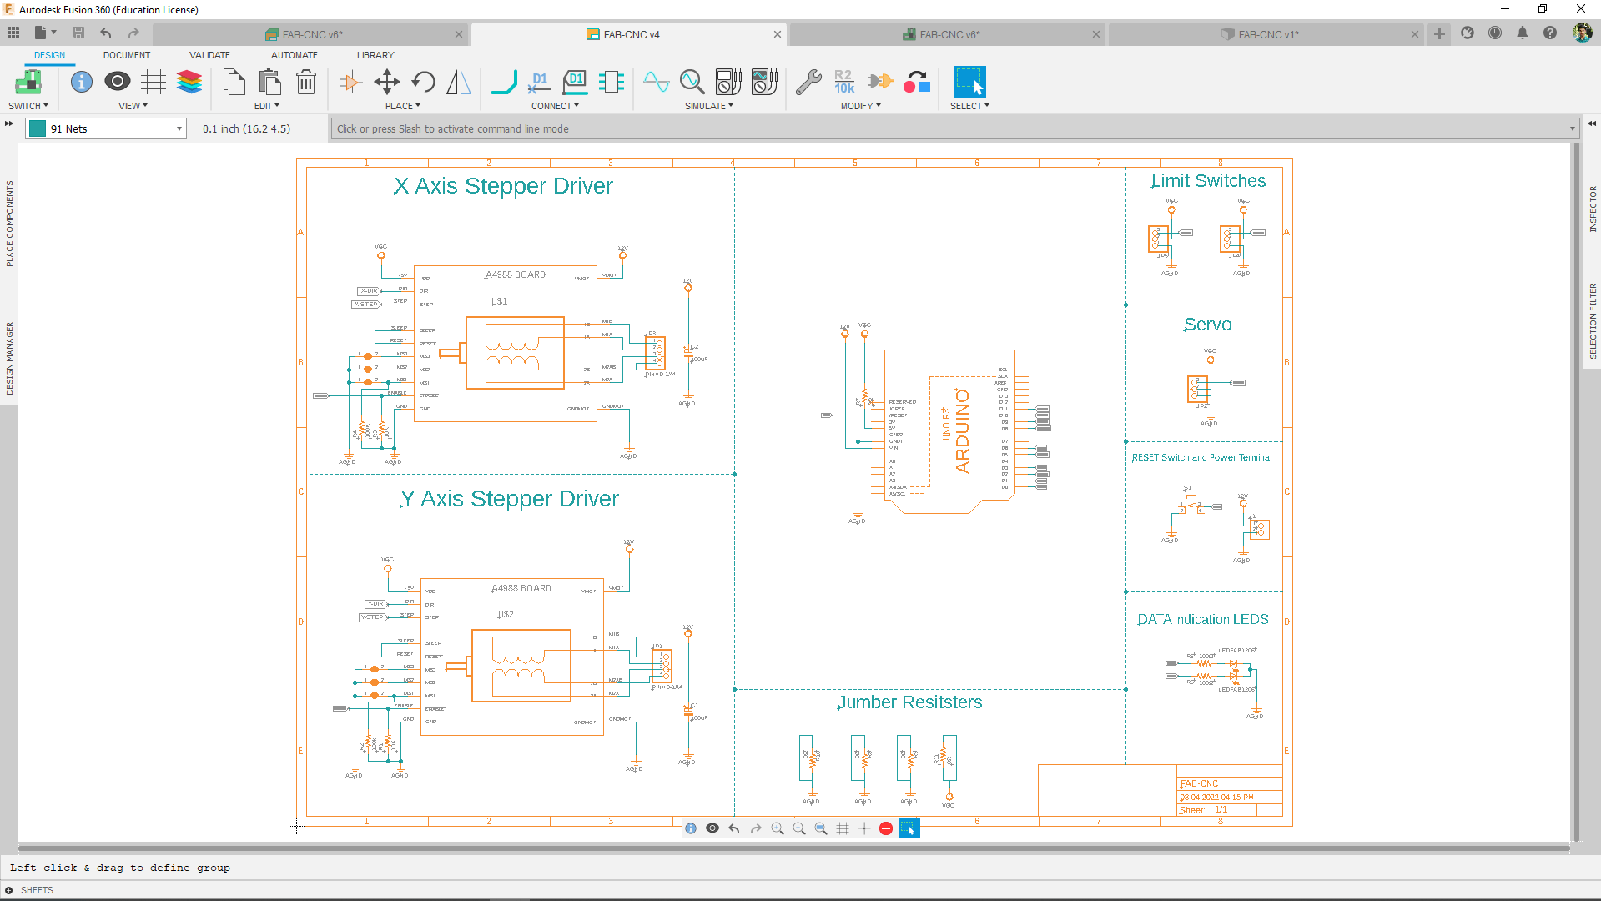Click the gate swap icon in Modify
Image resolution: width=1601 pixels, height=901 pixels.
point(880,82)
